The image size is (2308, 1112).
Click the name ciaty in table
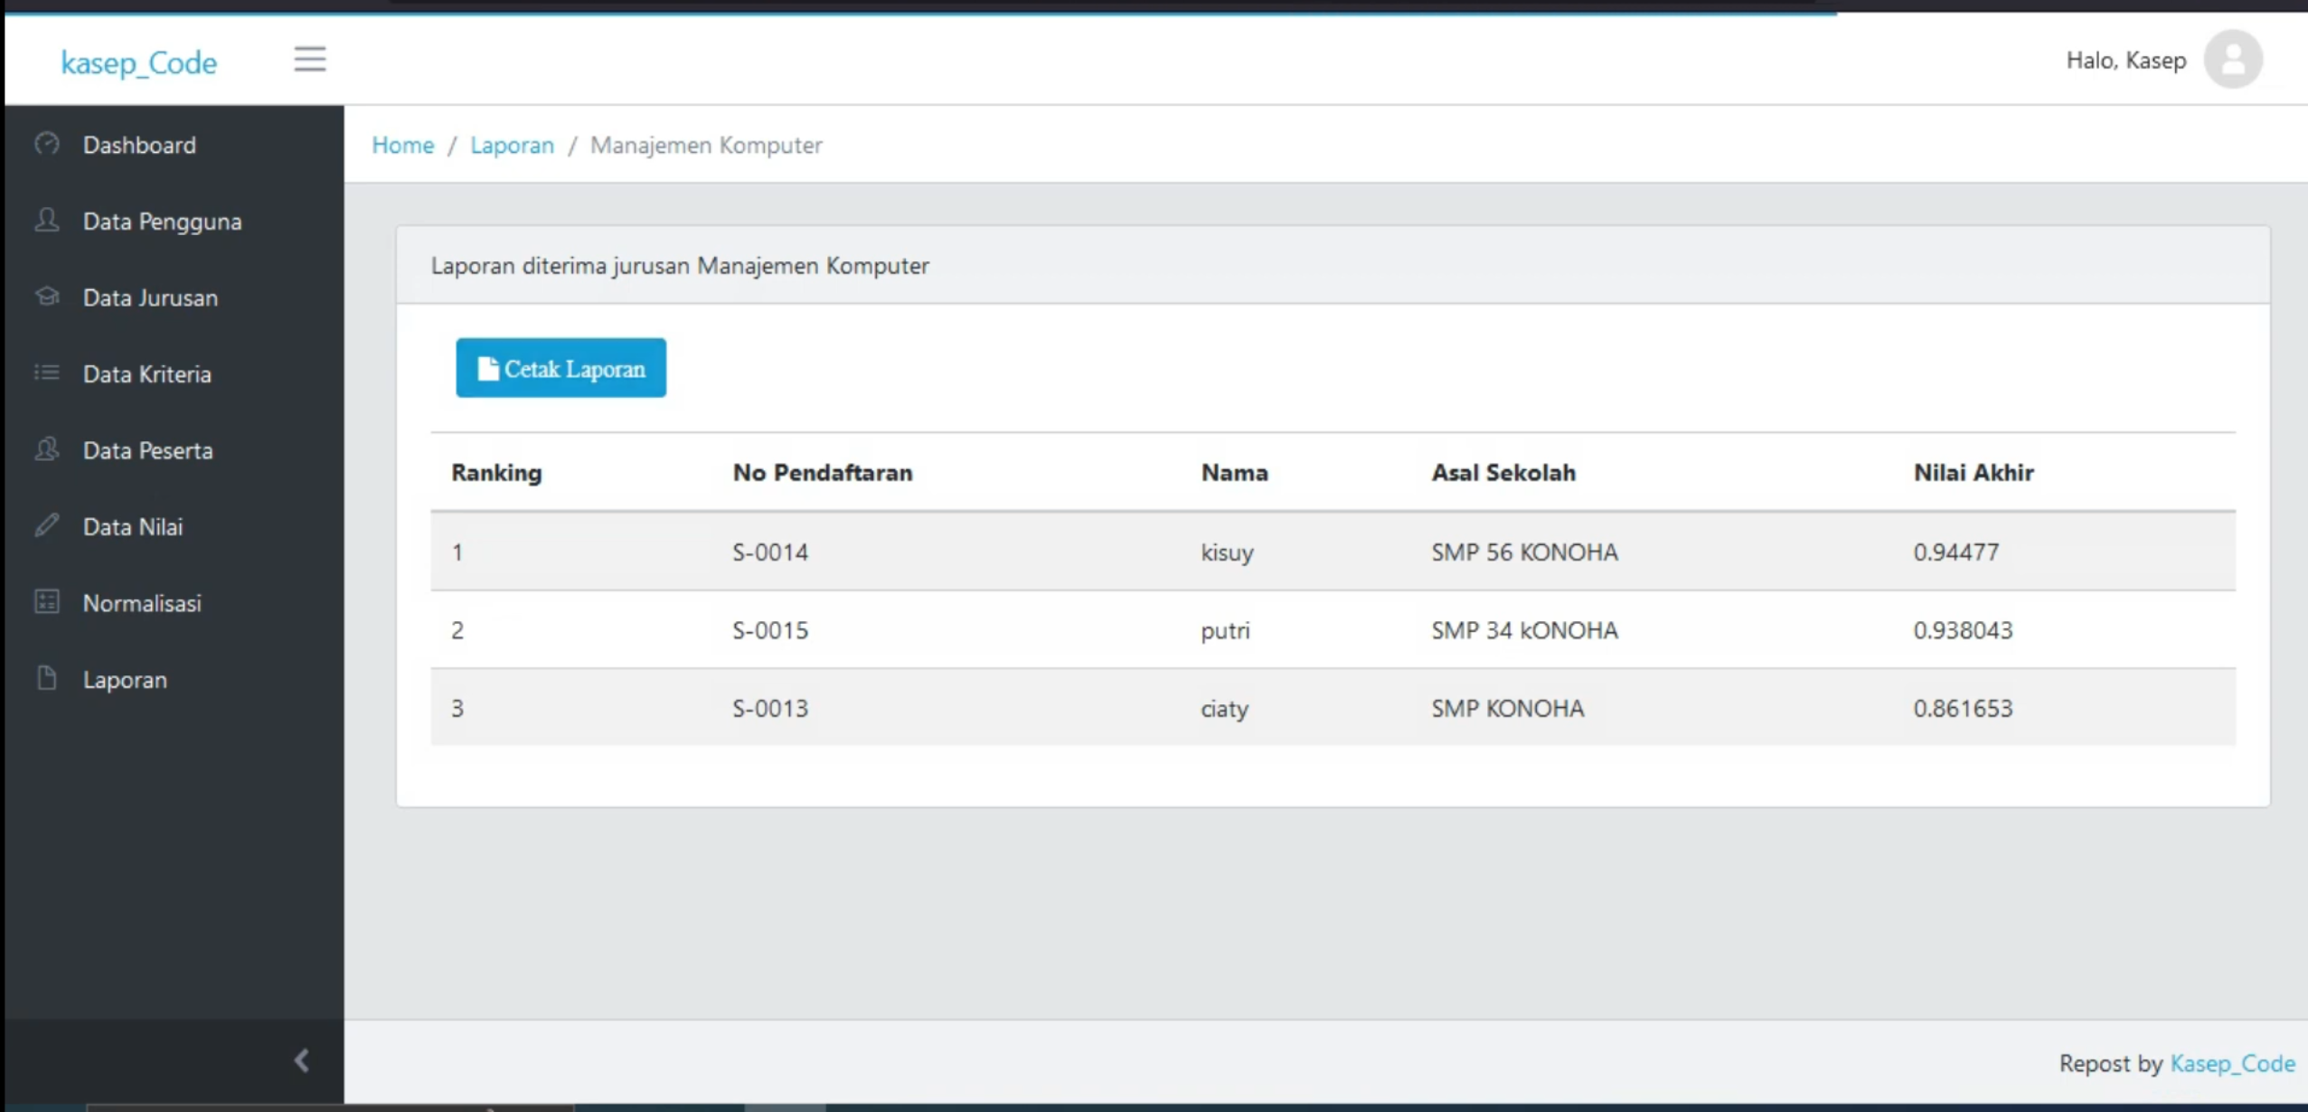point(1224,709)
